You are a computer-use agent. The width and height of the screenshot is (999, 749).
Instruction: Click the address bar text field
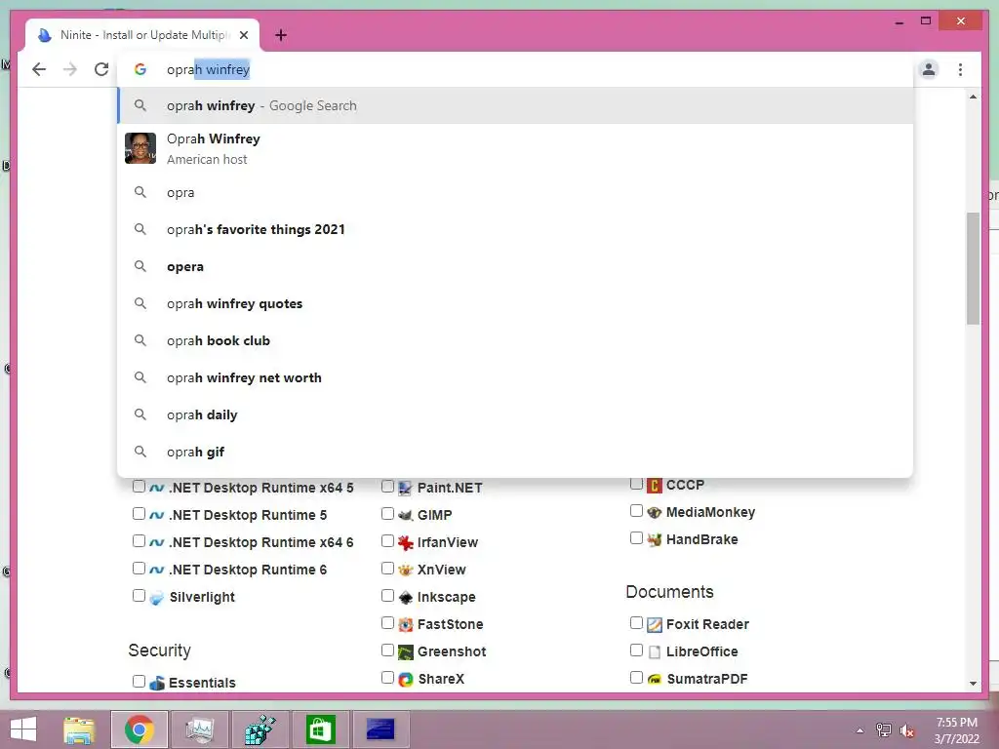(515, 69)
